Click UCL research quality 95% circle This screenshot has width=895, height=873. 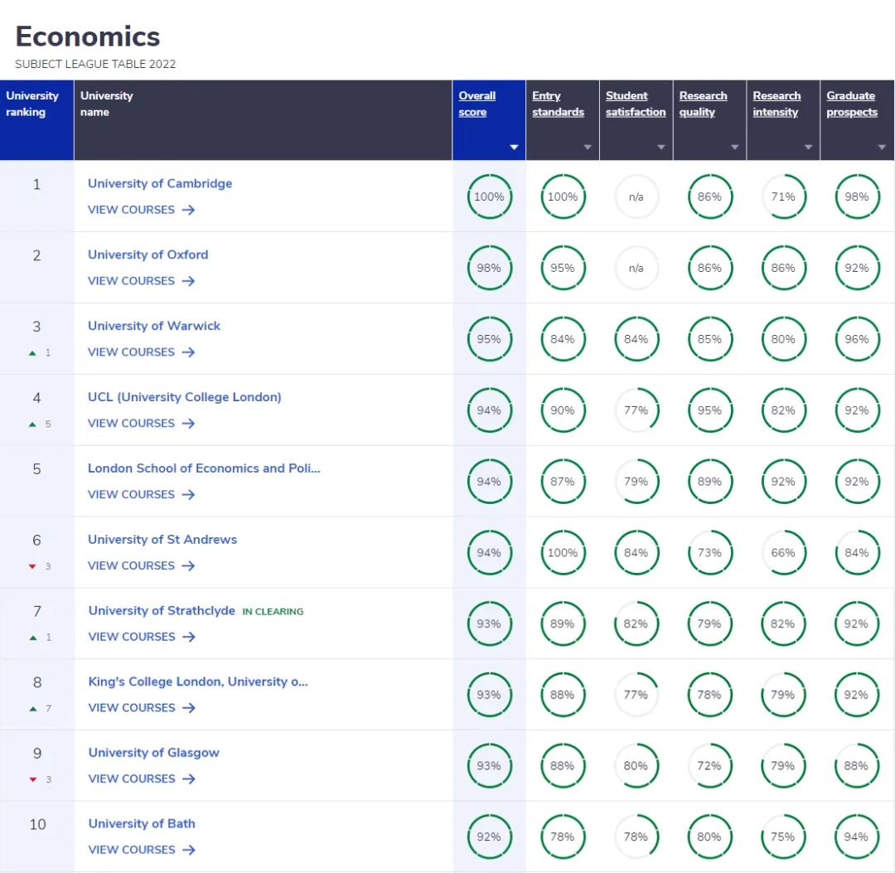709,410
